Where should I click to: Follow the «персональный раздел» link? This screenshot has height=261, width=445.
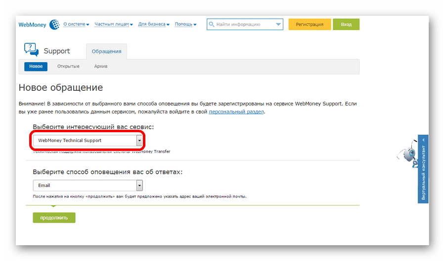(x=236, y=112)
